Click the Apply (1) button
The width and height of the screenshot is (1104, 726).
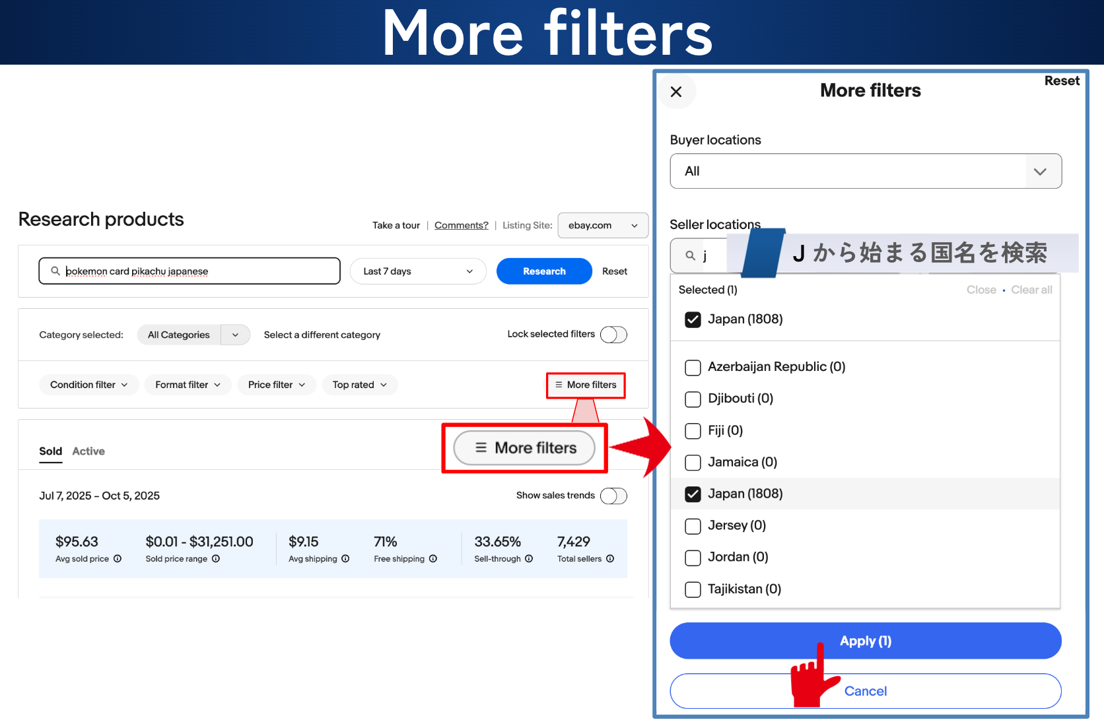click(x=865, y=641)
